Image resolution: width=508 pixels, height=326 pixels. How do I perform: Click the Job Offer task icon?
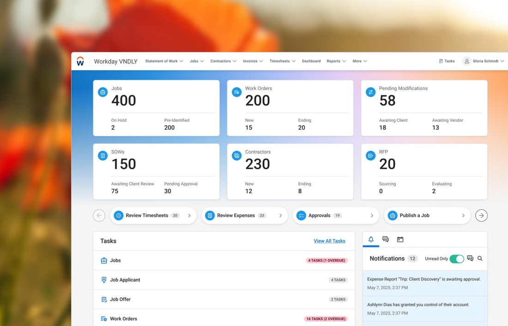pos(104,299)
